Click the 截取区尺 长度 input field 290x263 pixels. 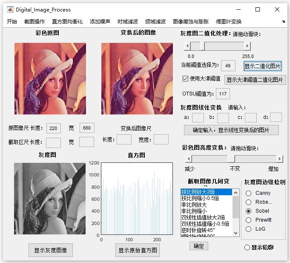tap(53, 142)
